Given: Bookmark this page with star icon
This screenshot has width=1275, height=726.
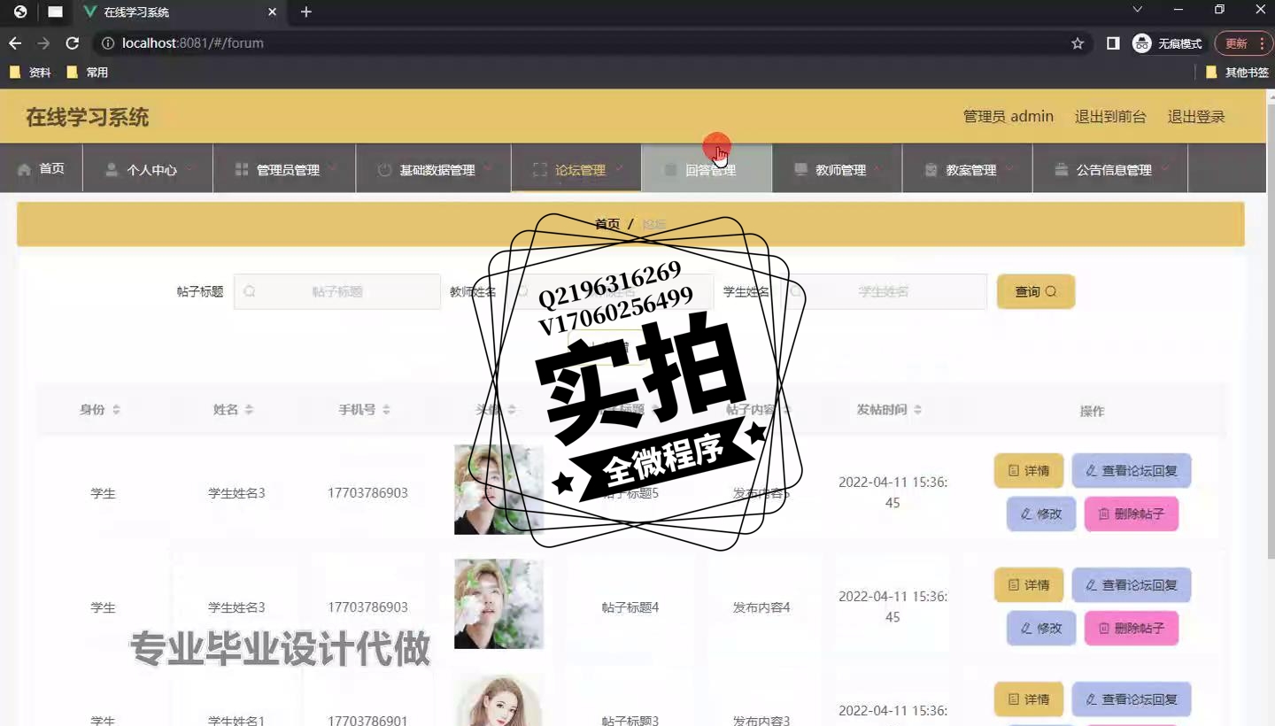Looking at the screenshot, I should click(x=1078, y=43).
